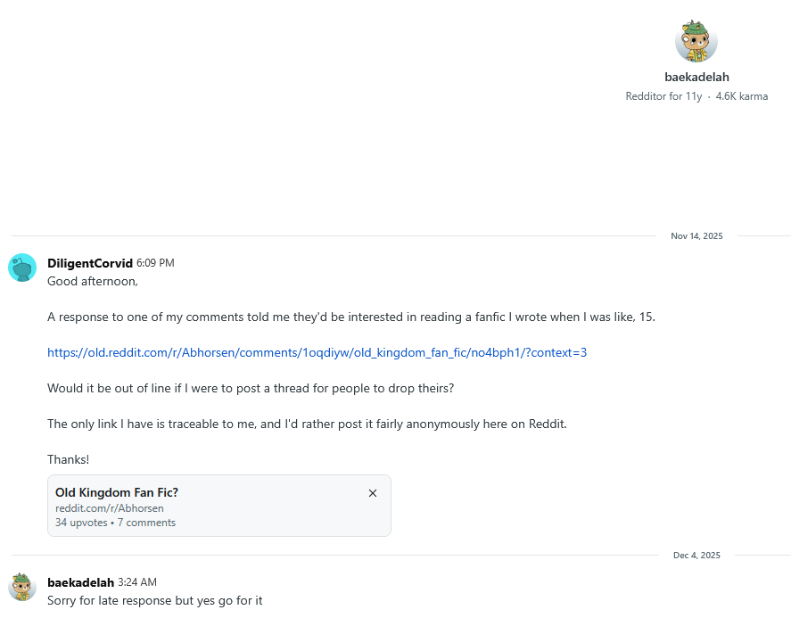
Task: Click the Dec 4, 2025 date divider
Action: [x=696, y=556]
